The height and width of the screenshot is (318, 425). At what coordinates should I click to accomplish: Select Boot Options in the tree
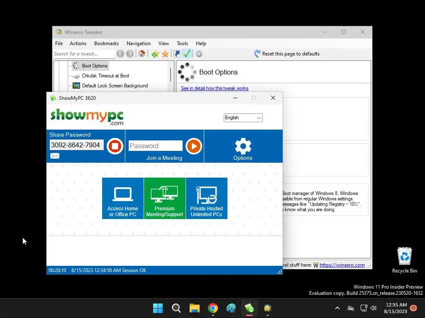click(91, 66)
